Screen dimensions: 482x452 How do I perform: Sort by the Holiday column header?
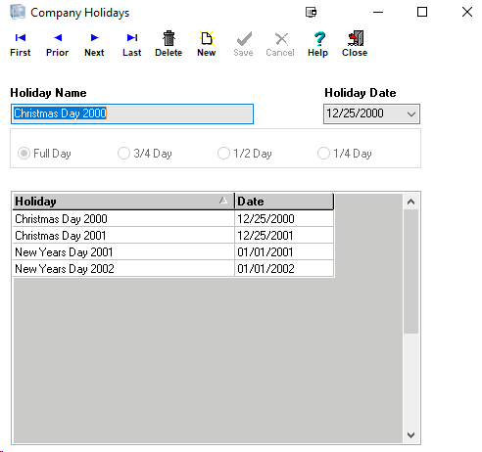123,202
